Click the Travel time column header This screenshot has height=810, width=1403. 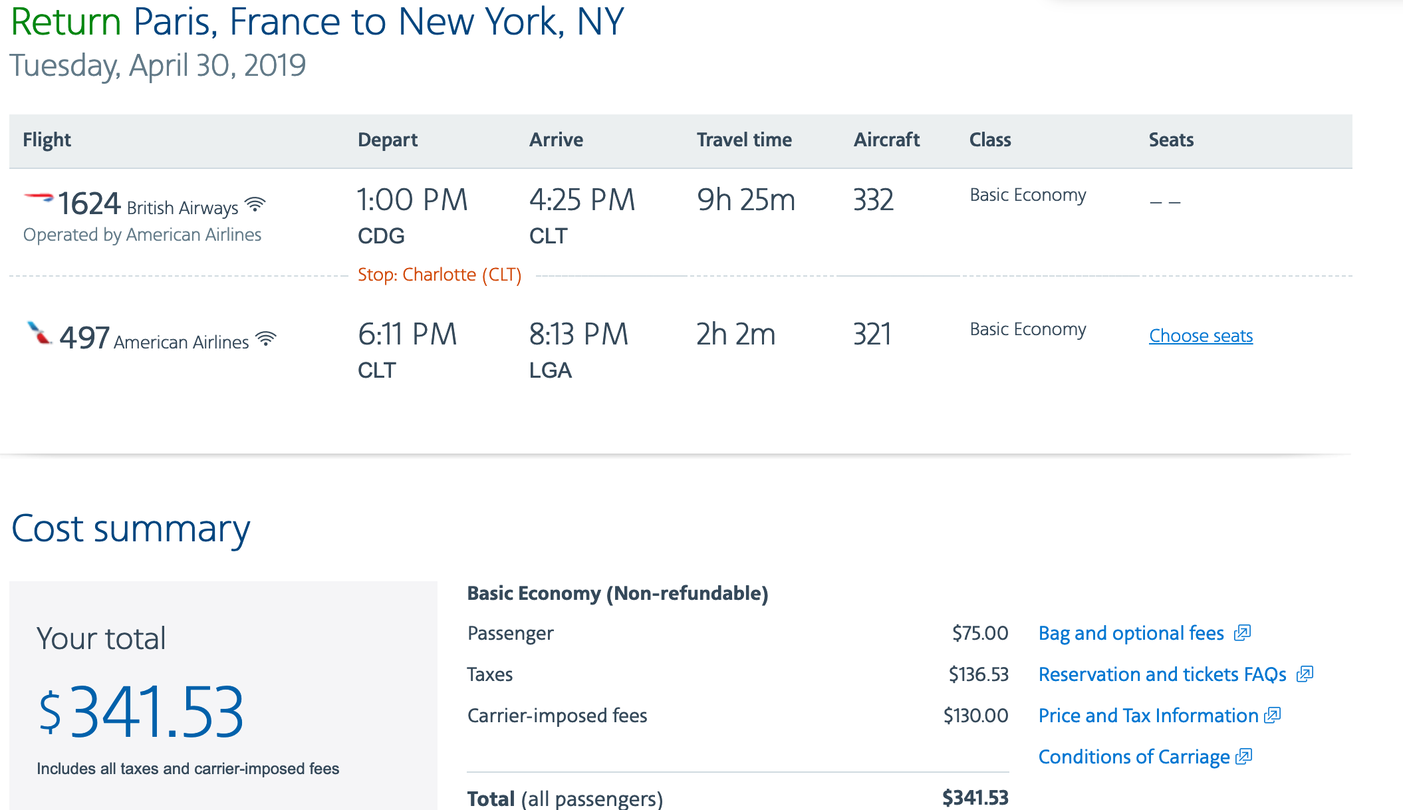pos(744,140)
